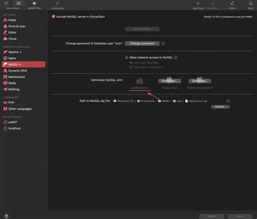Image resolution: width=257 pixels, height=219 pixels.
Task: Click the Start power icon
Action: coord(250,3)
